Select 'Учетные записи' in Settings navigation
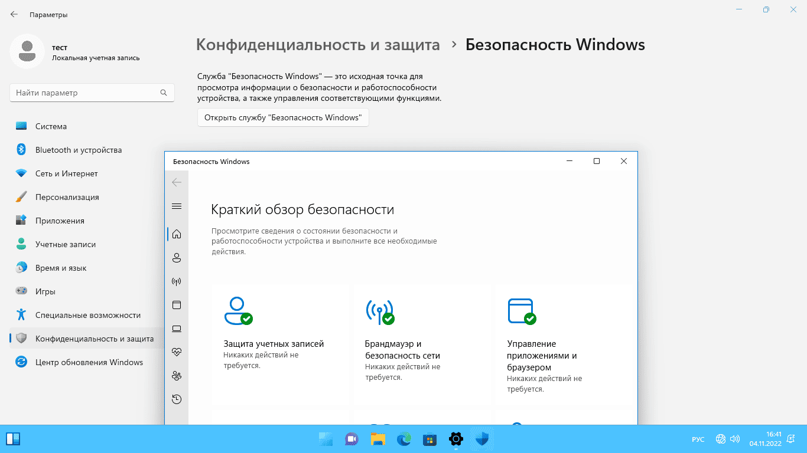Viewport: 807px width, 453px height. 86,244
